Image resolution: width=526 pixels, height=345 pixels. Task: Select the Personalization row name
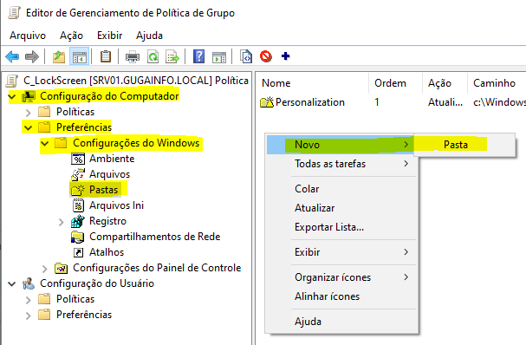click(x=310, y=102)
